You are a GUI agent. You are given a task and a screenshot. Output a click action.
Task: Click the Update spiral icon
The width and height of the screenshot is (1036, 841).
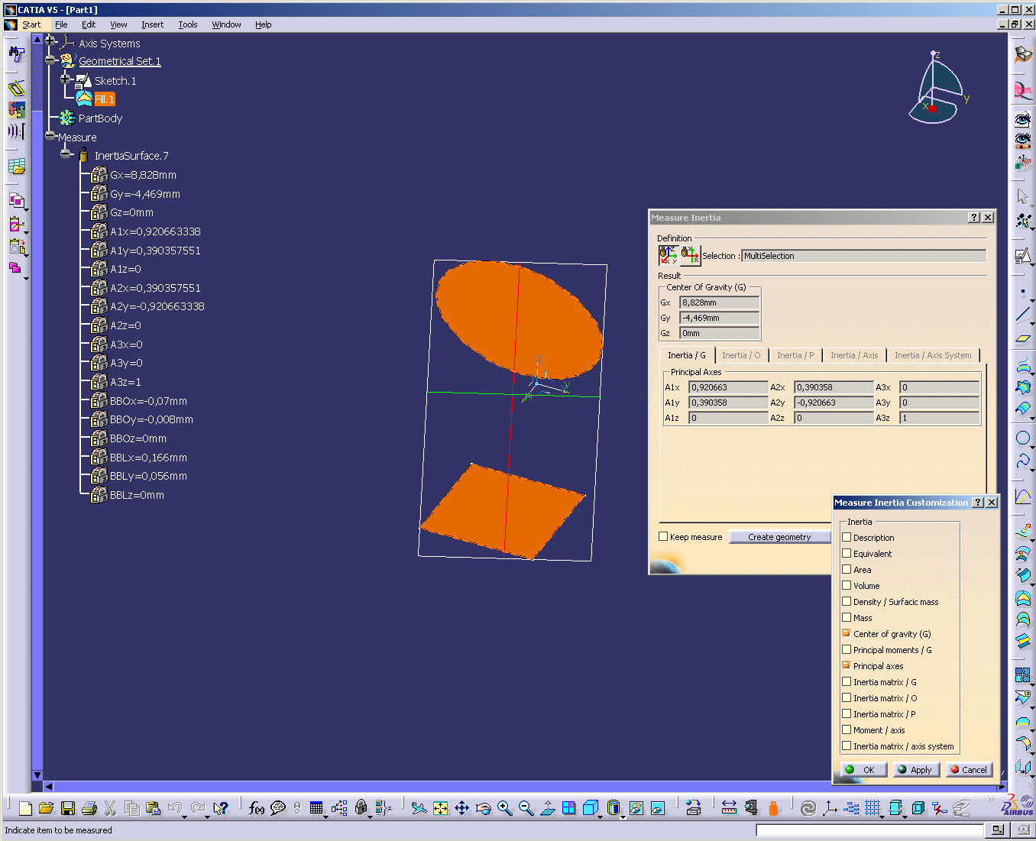pos(808,808)
